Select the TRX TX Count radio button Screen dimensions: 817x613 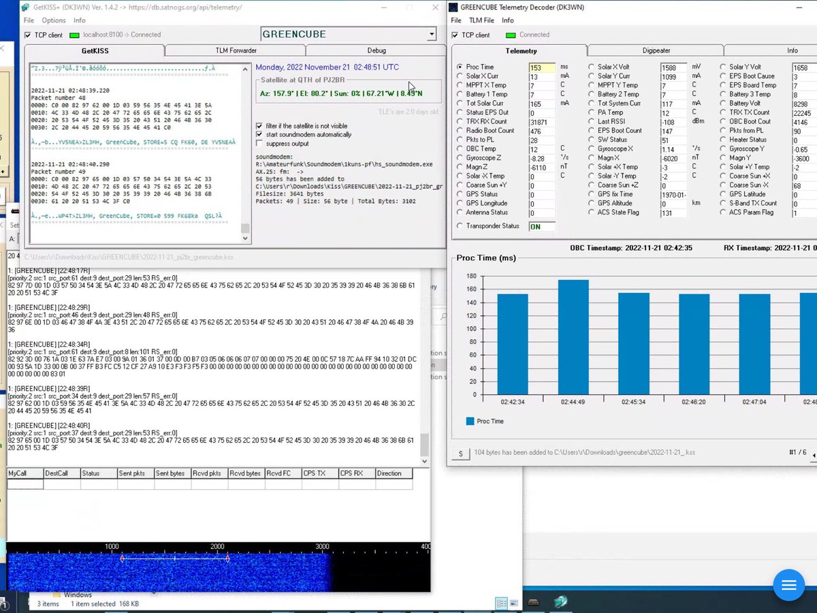[x=723, y=112]
